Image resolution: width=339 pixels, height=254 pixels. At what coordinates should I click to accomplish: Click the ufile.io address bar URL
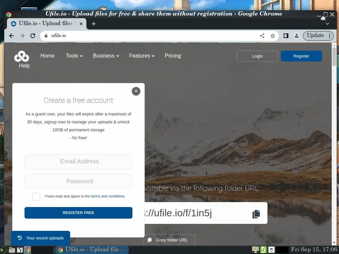pyautogui.click(x=59, y=36)
